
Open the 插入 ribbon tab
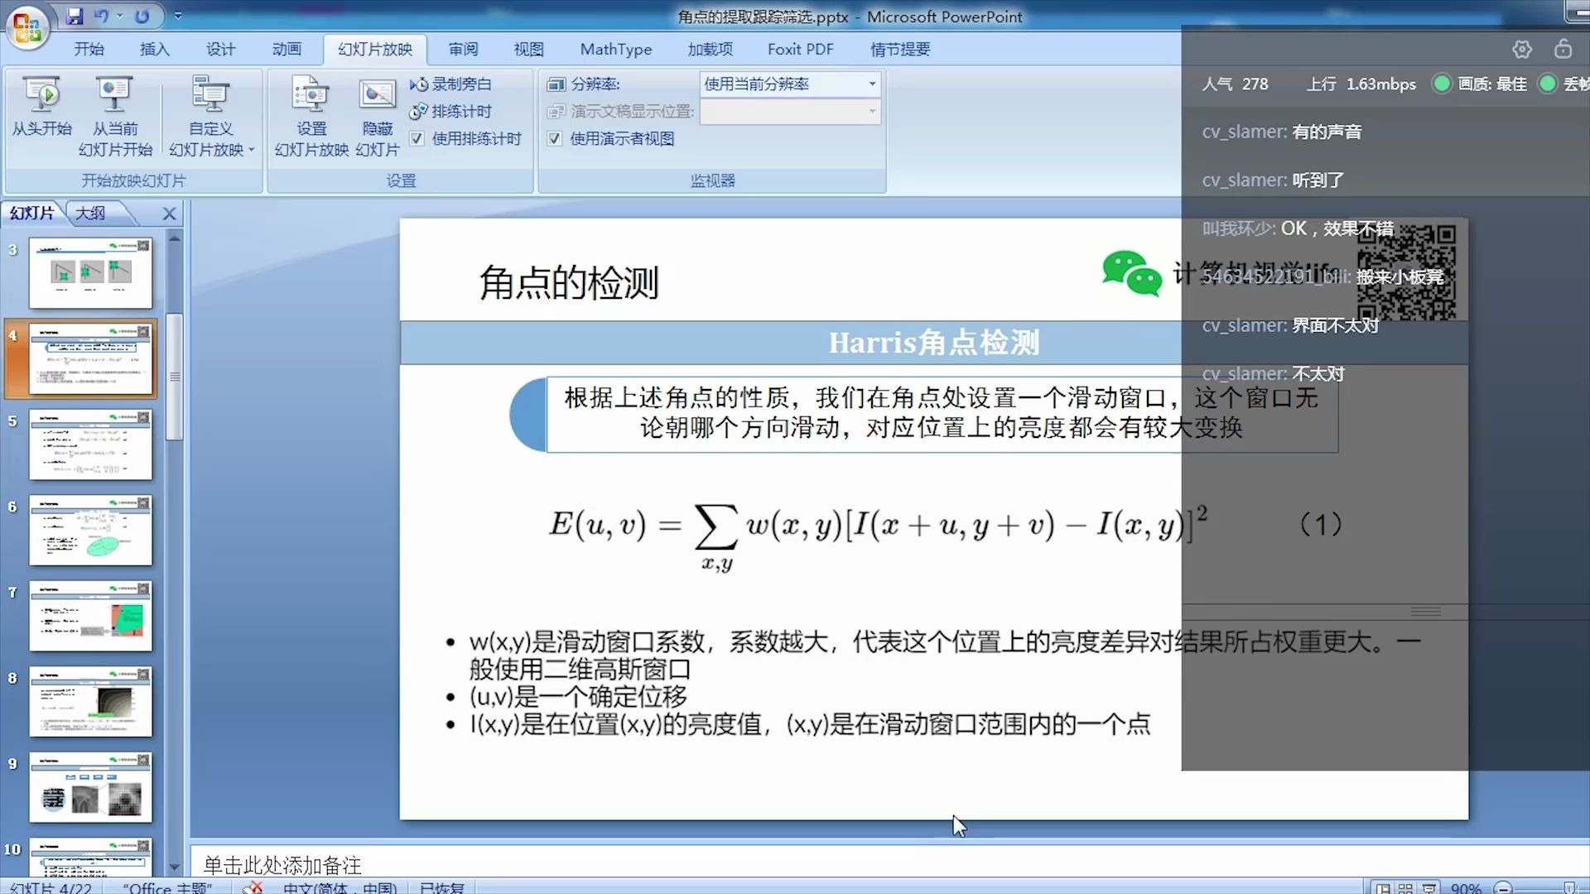coord(155,50)
